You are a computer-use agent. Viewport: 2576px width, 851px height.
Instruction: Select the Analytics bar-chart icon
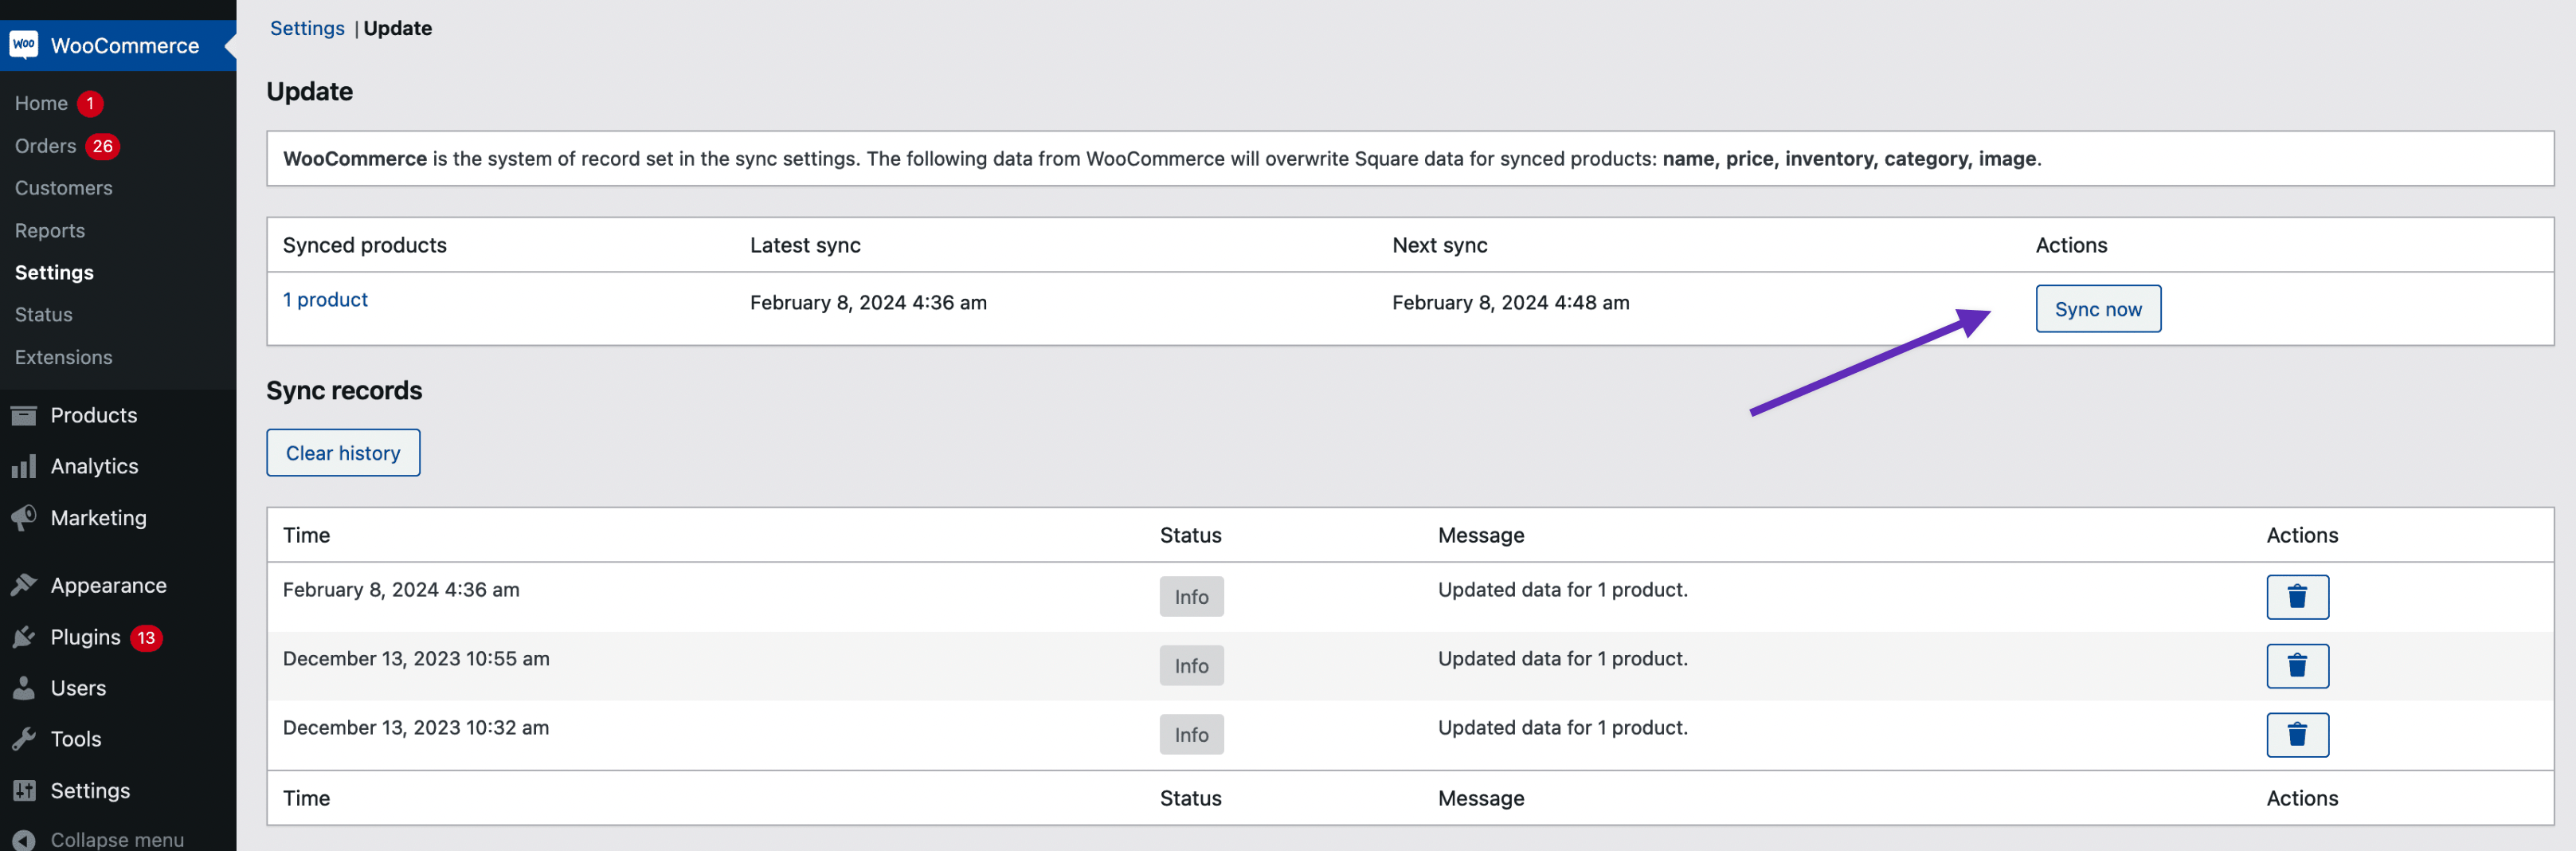(x=23, y=466)
